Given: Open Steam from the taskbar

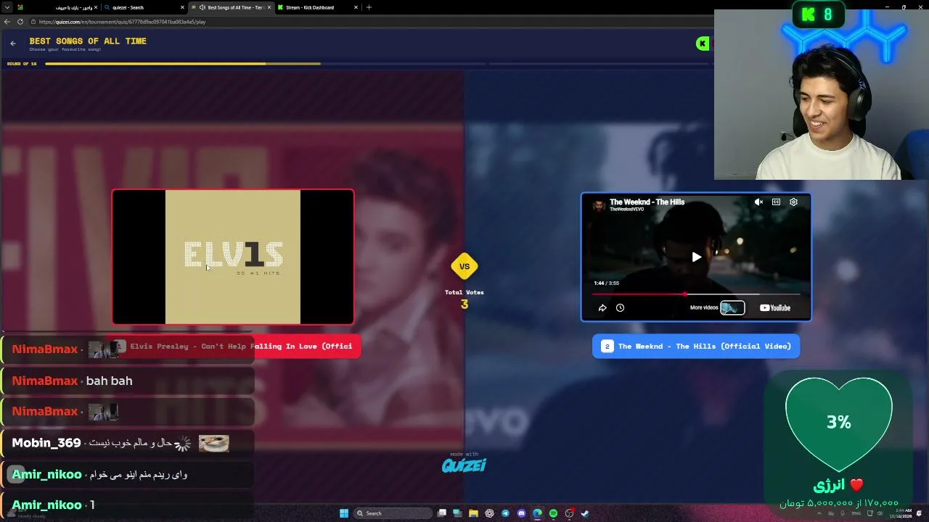Looking at the screenshot, I should [585, 513].
